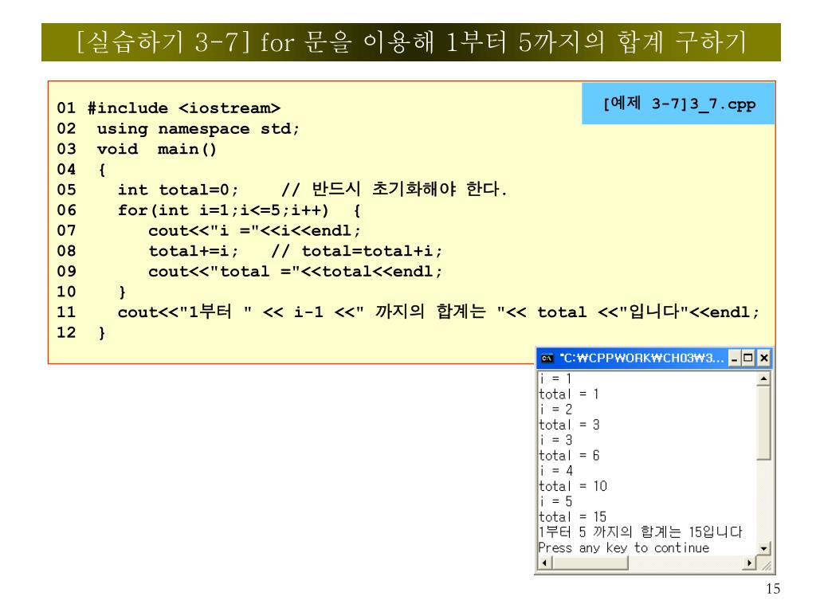The image size is (816, 612).
Task: Click the console horizontal scrollbar right arrow
Action: click(749, 563)
